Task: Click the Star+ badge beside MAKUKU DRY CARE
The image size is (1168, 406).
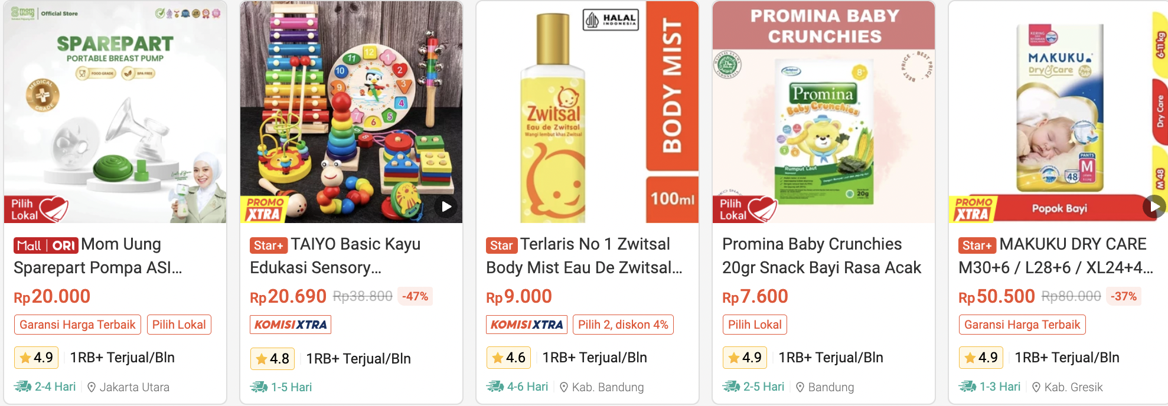Action: [x=977, y=245]
